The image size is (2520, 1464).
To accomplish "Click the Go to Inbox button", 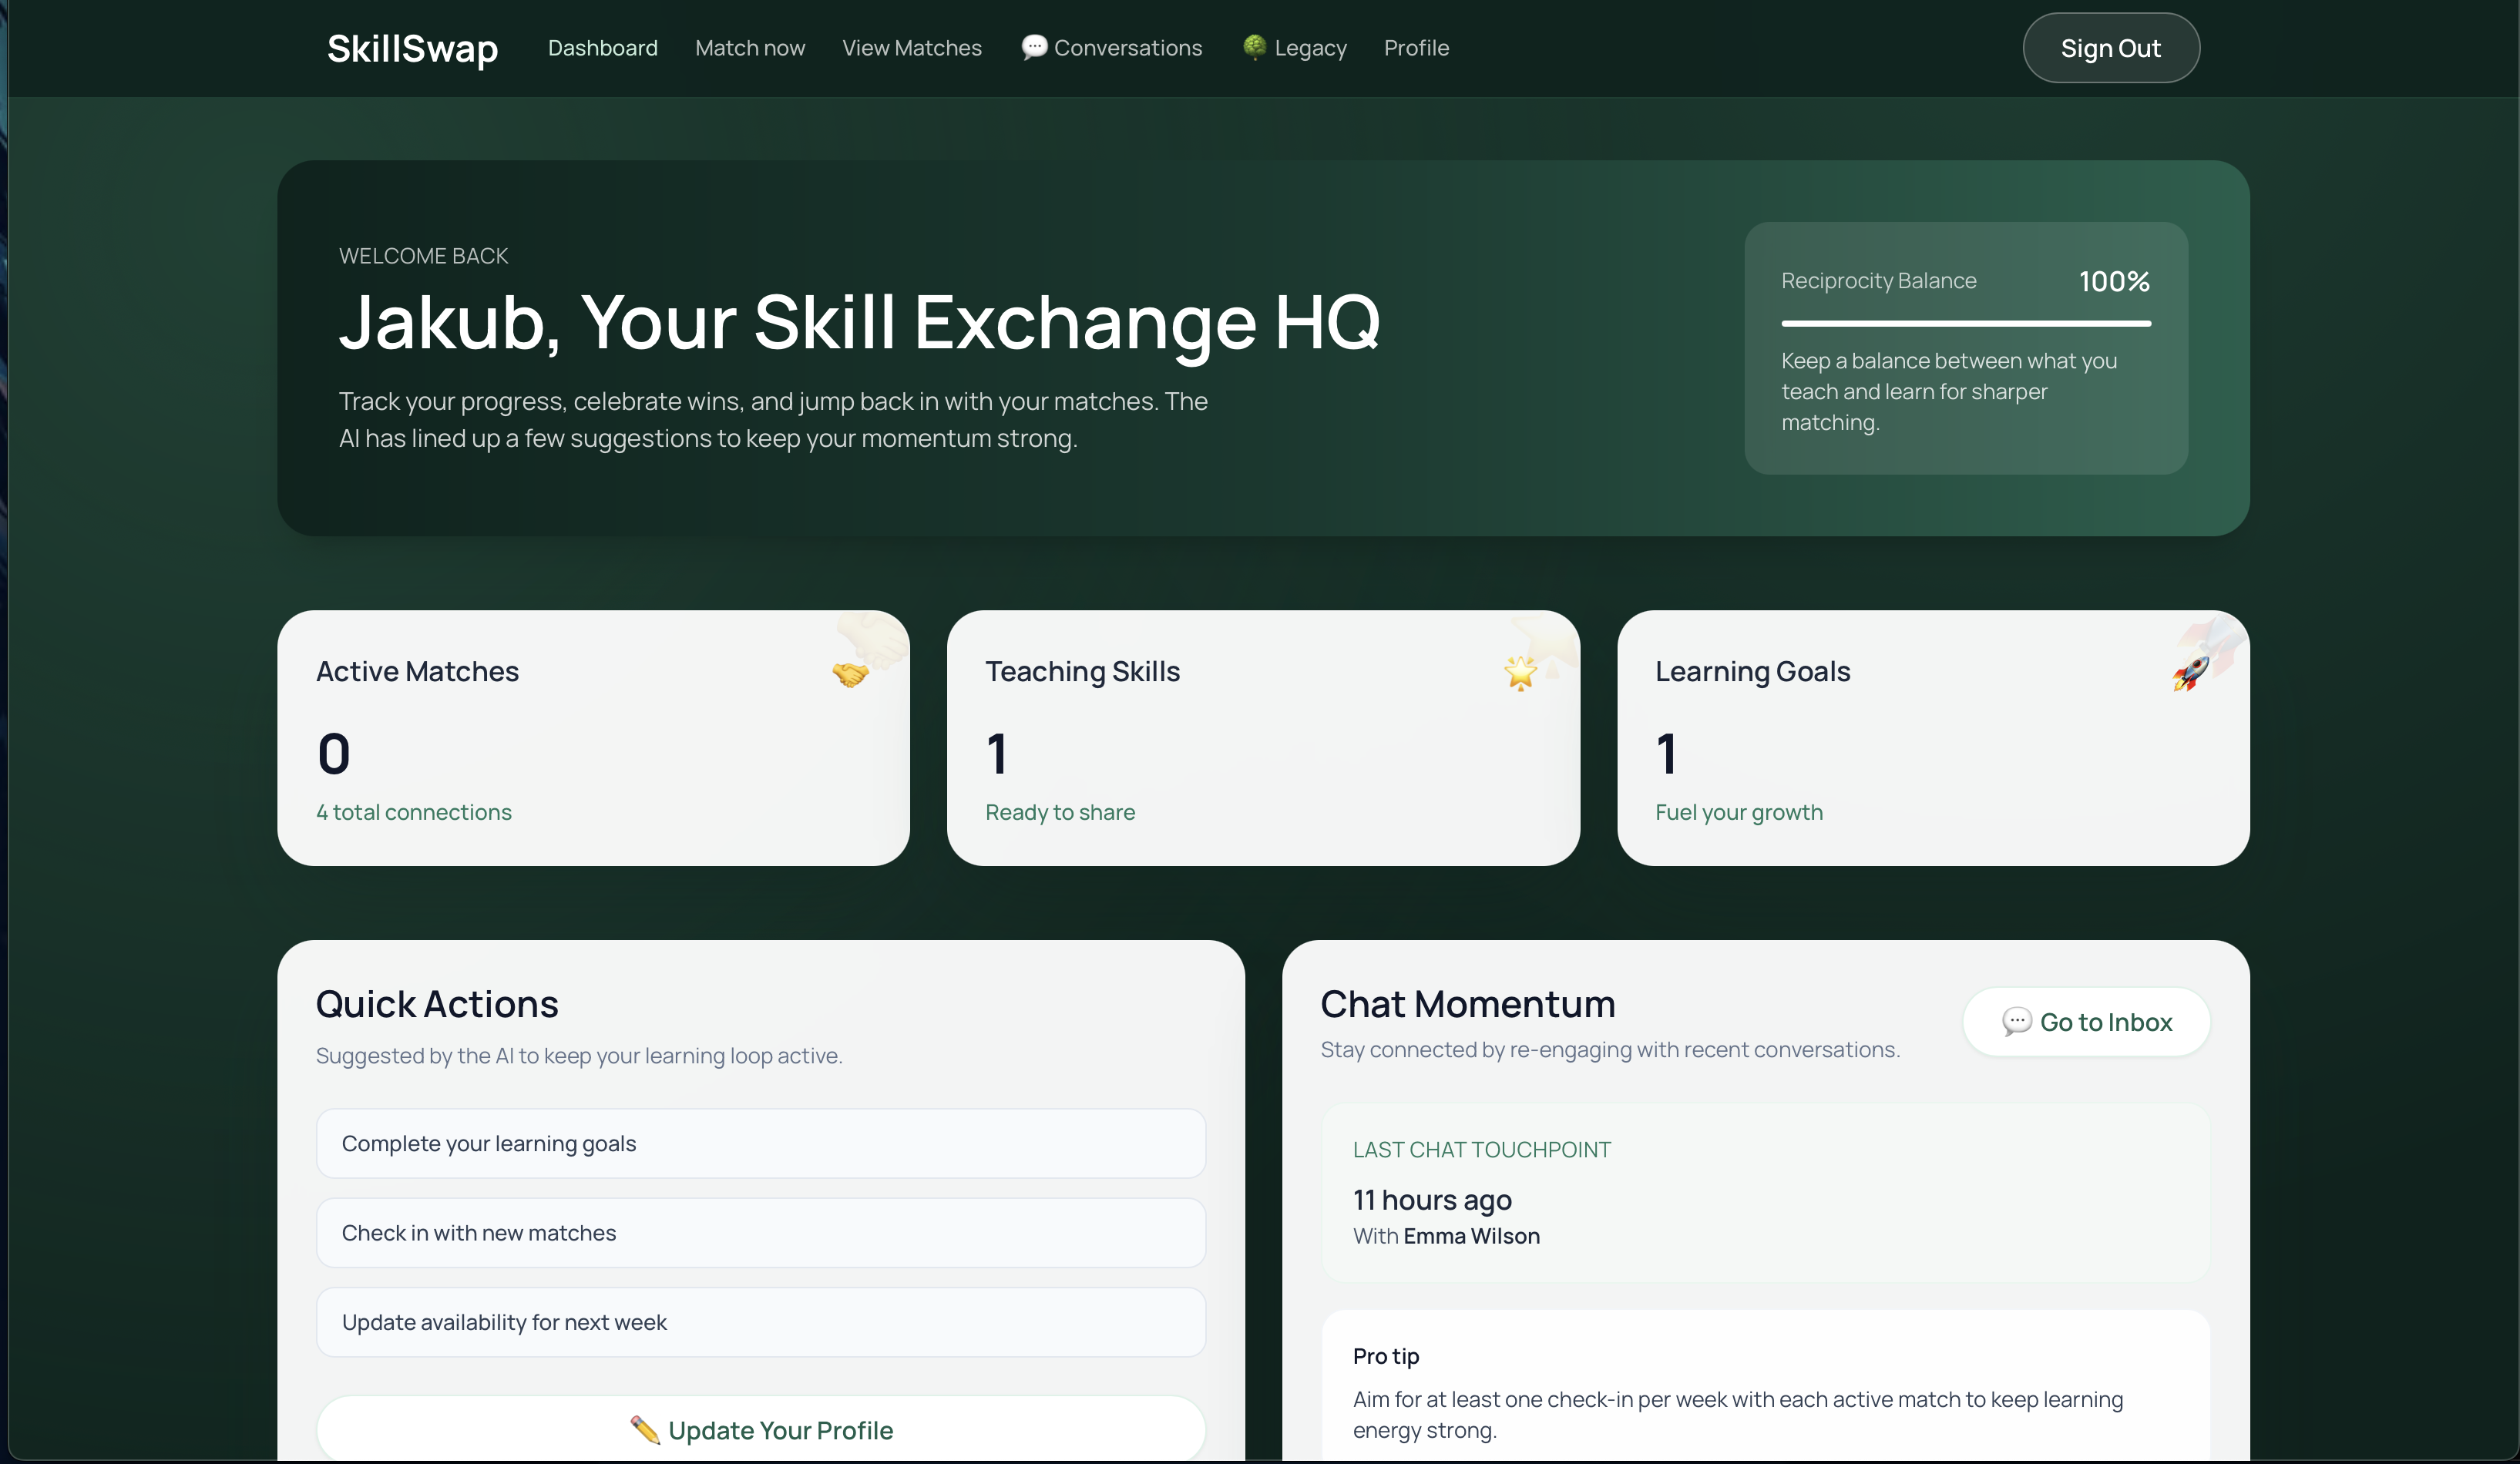I will point(2086,1021).
